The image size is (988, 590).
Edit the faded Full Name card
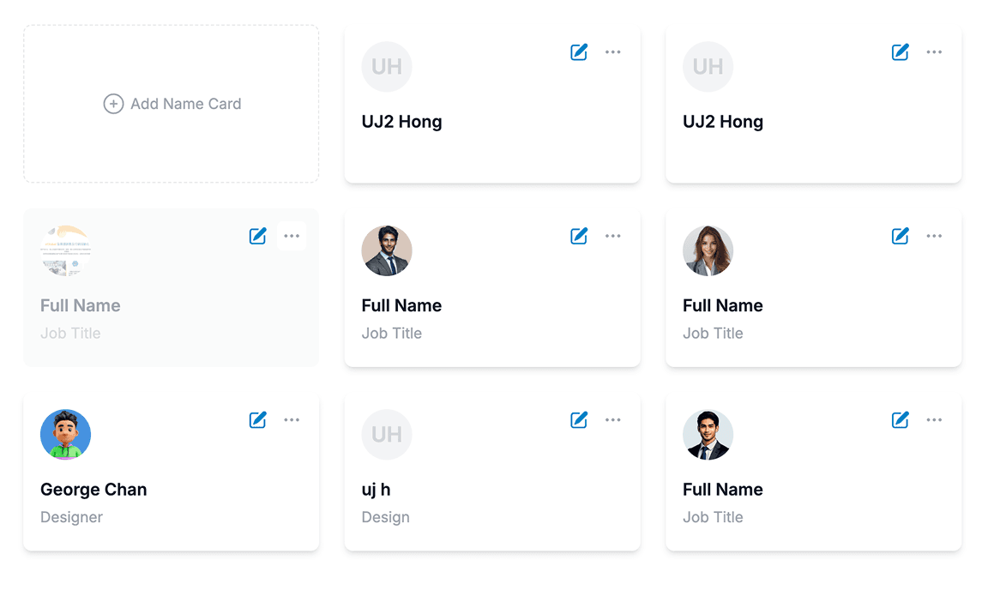pyautogui.click(x=257, y=236)
